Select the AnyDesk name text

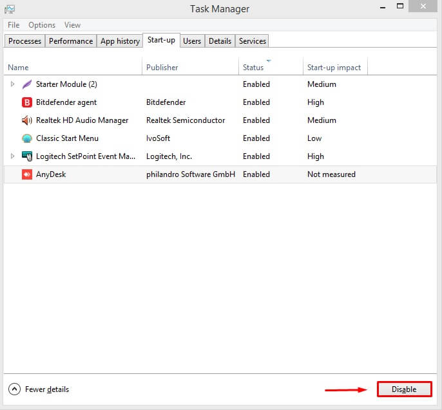[51, 174]
